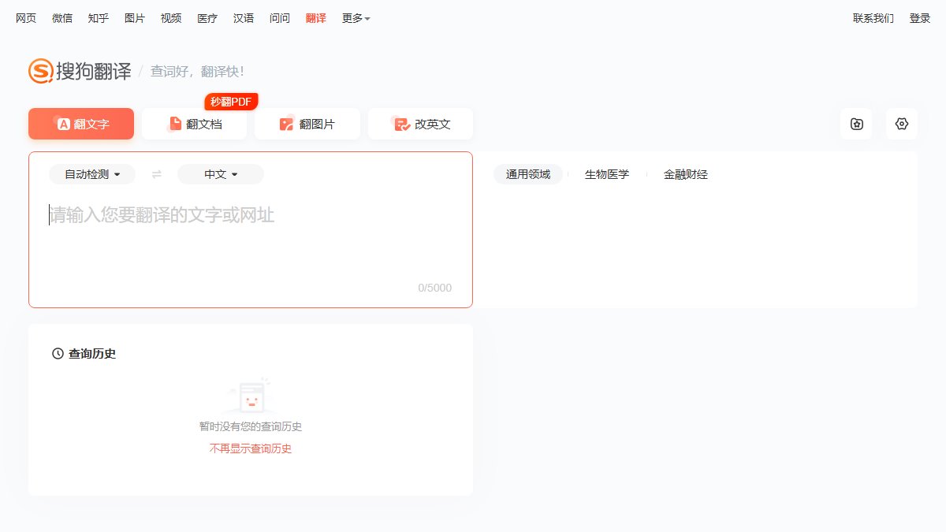Open the 自动检测 source language dropdown
This screenshot has height=532, width=946.
point(92,174)
